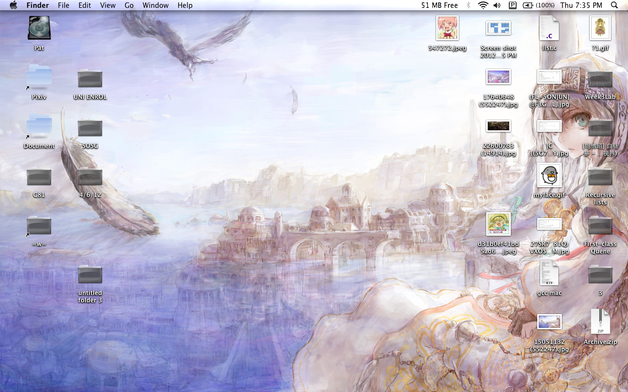Image resolution: width=628 pixels, height=392 pixels.
Task: Select the 547272.jpeg image file
Action: 447,28
